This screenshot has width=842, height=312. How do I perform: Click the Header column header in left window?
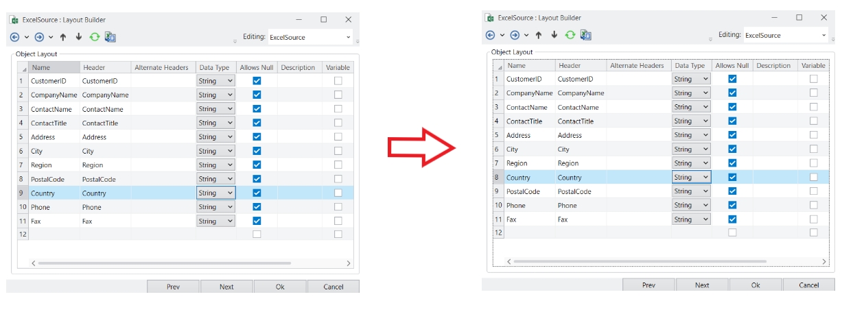tap(105, 68)
